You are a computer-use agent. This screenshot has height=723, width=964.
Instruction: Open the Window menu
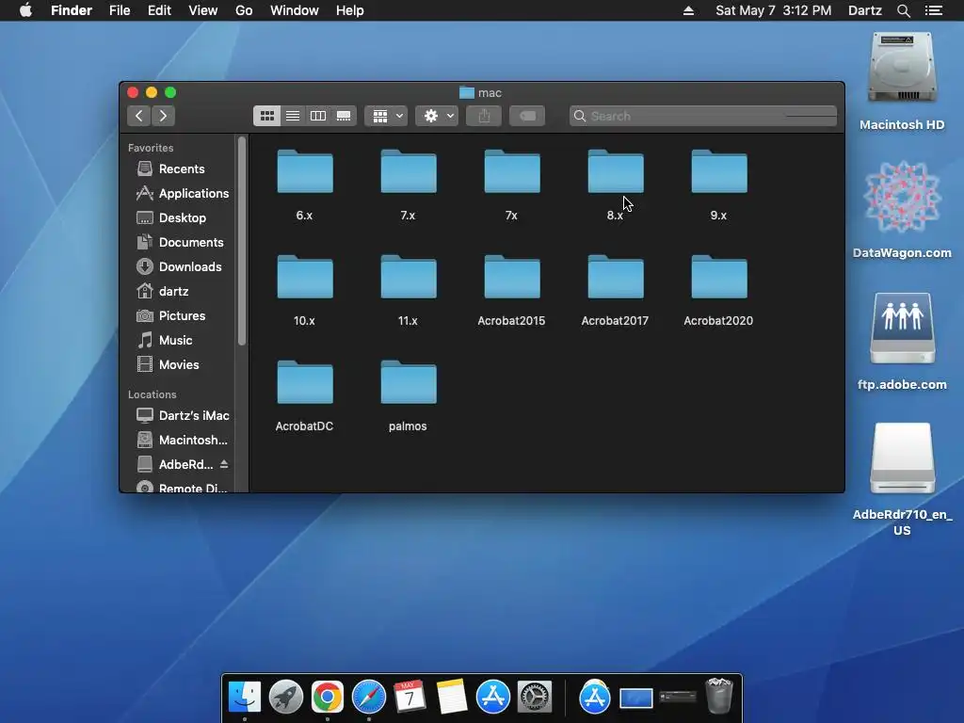[x=295, y=10]
